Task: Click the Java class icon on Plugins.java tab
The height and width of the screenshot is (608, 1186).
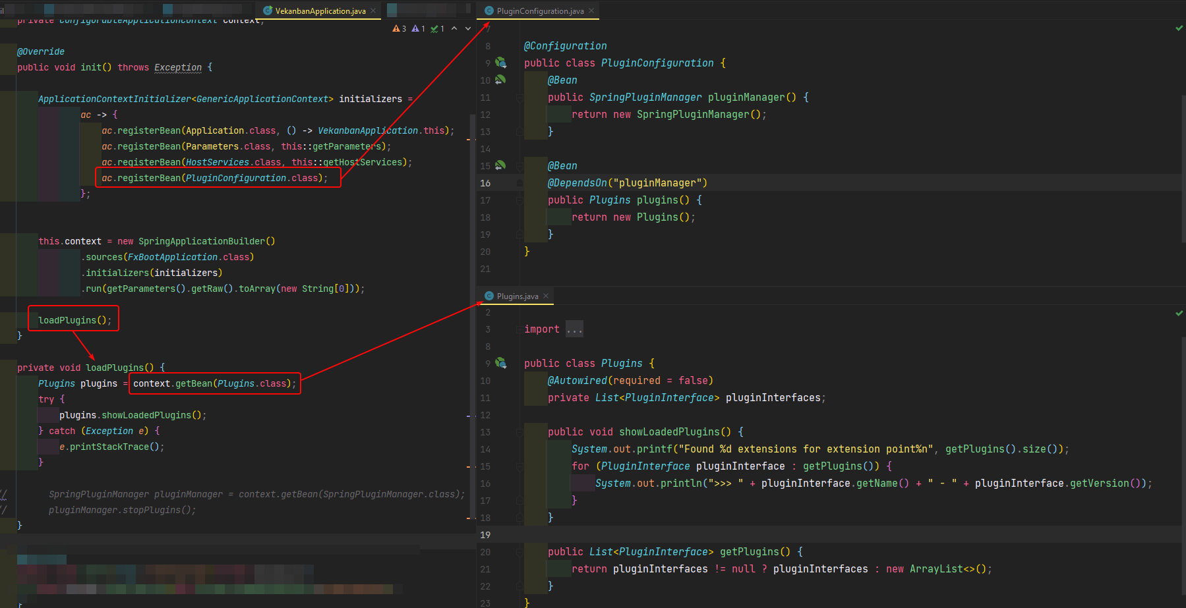Action: [489, 296]
